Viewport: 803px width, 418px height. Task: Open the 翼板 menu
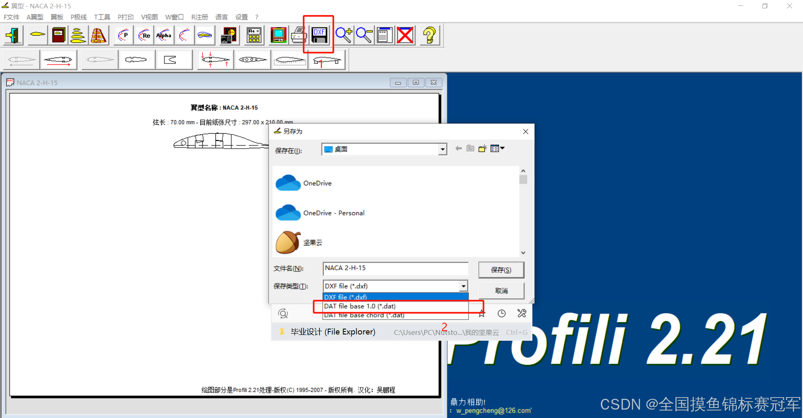(x=57, y=17)
